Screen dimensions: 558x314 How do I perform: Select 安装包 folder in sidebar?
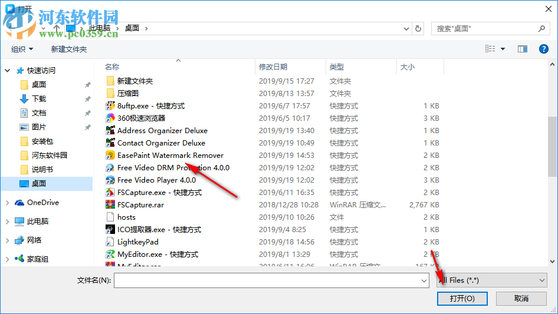coord(42,141)
